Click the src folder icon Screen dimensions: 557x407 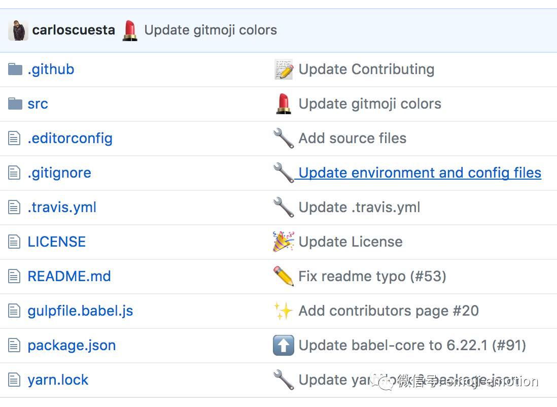coord(15,104)
